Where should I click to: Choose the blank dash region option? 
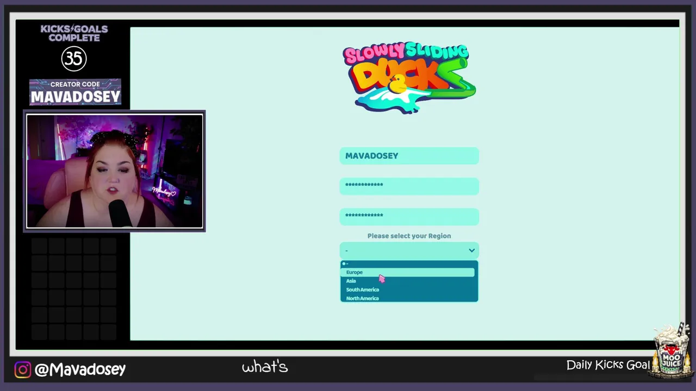(408, 264)
